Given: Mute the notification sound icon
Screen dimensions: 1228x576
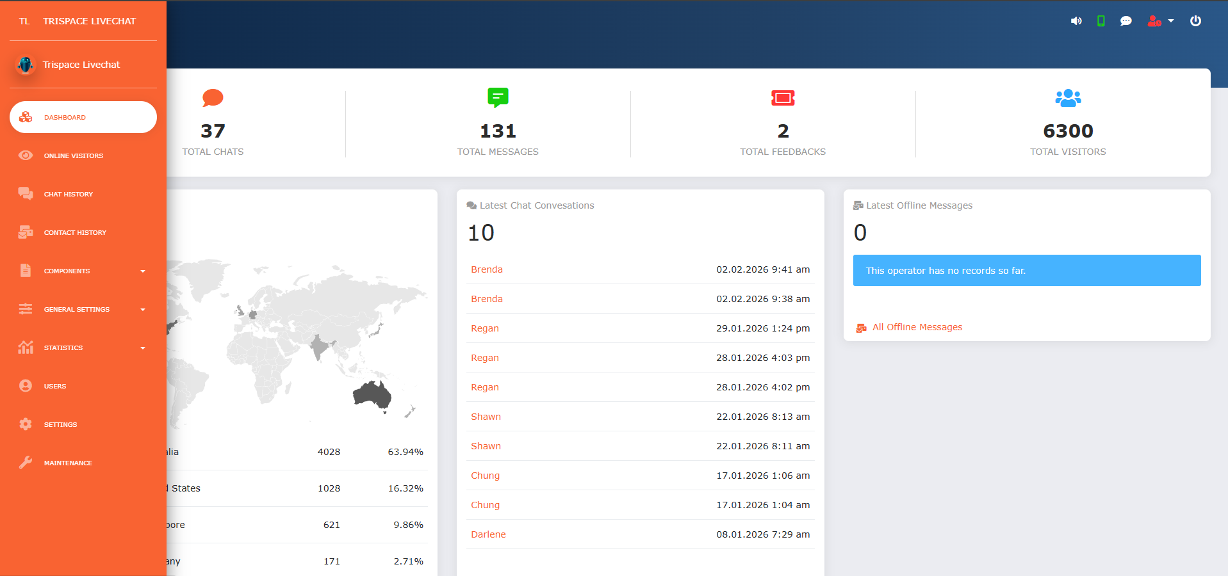Looking at the screenshot, I should coord(1076,20).
